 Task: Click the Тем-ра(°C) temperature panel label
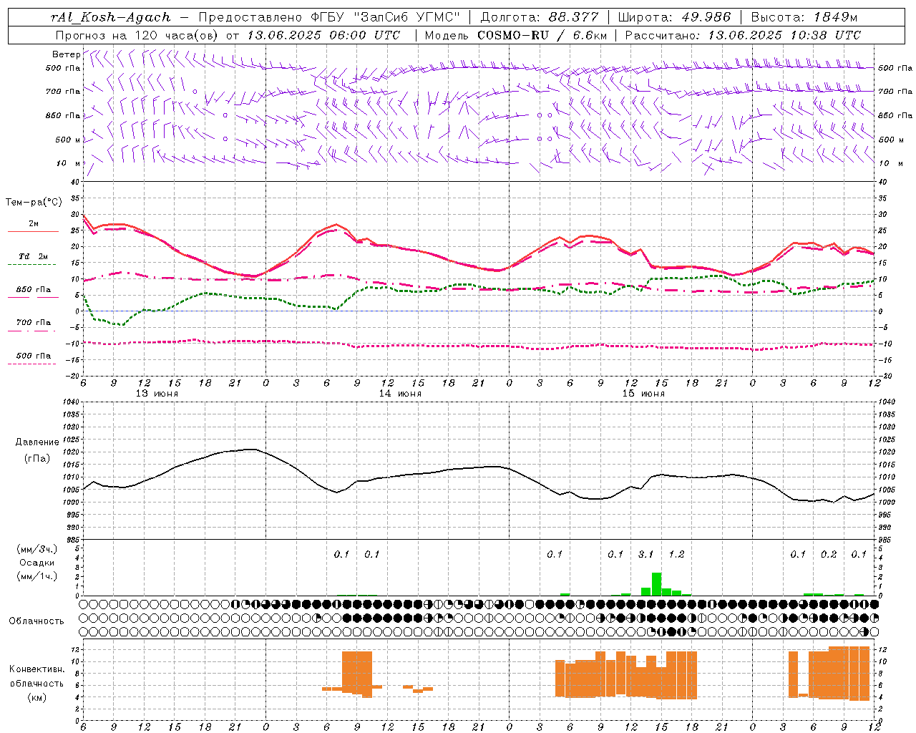click(34, 203)
